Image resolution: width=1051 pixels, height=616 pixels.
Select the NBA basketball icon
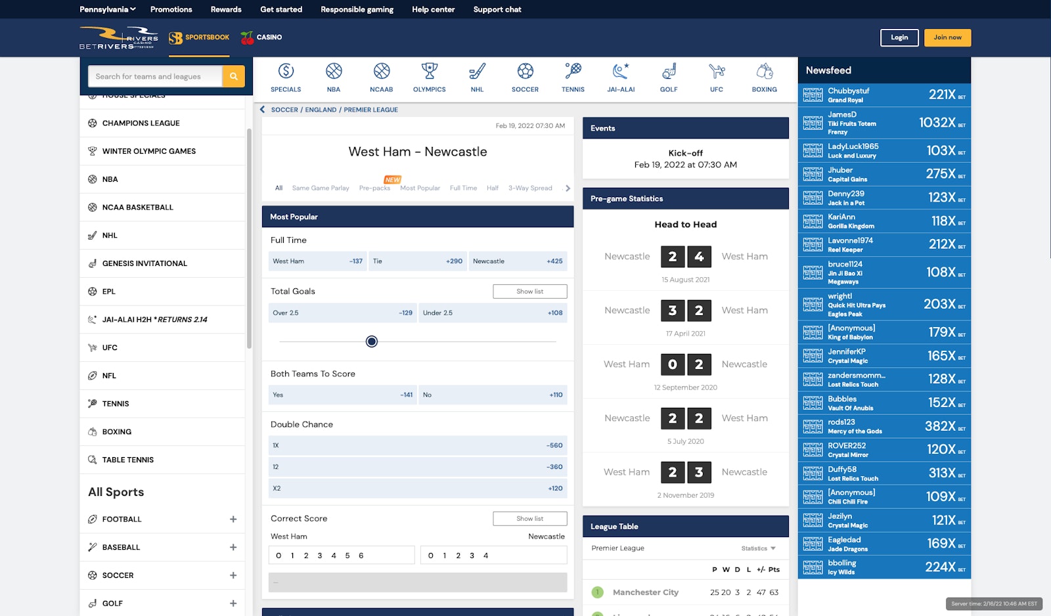pyautogui.click(x=334, y=71)
